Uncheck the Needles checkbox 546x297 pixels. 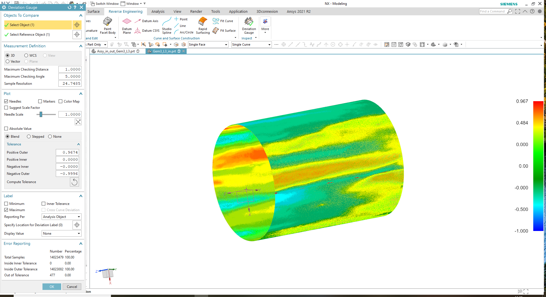6,101
